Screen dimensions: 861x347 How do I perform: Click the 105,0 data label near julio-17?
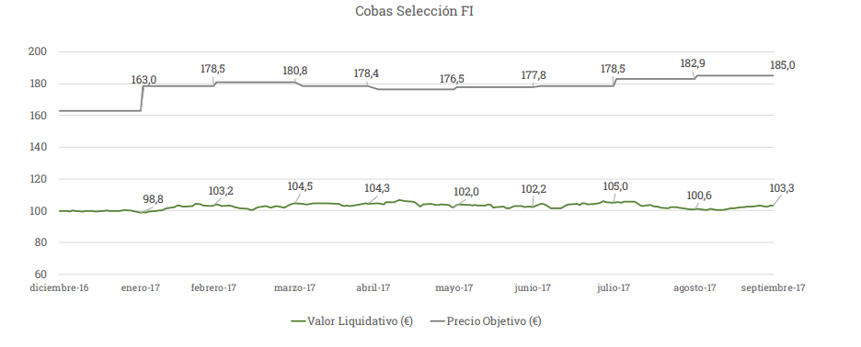[615, 185]
